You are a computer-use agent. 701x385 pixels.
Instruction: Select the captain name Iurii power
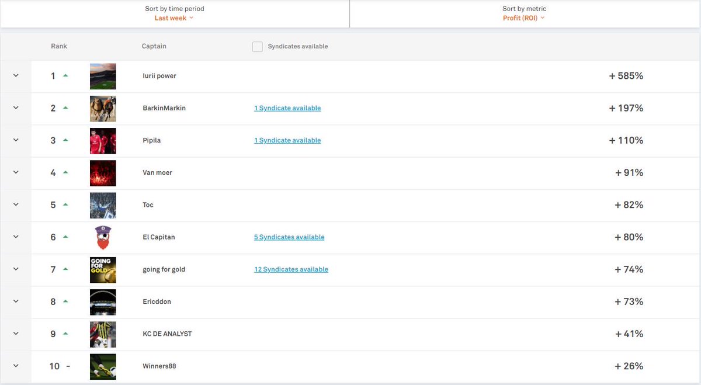tap(159, 76)
